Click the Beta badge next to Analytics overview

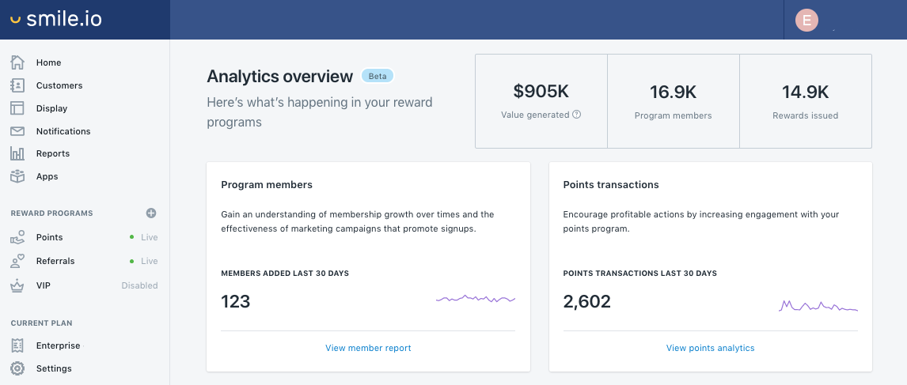(x=378, y=76)
